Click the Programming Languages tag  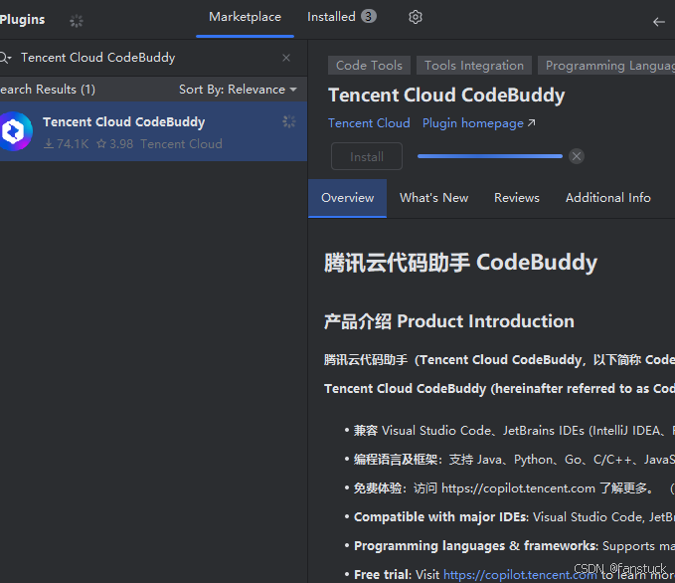click(x=606, y=66)
